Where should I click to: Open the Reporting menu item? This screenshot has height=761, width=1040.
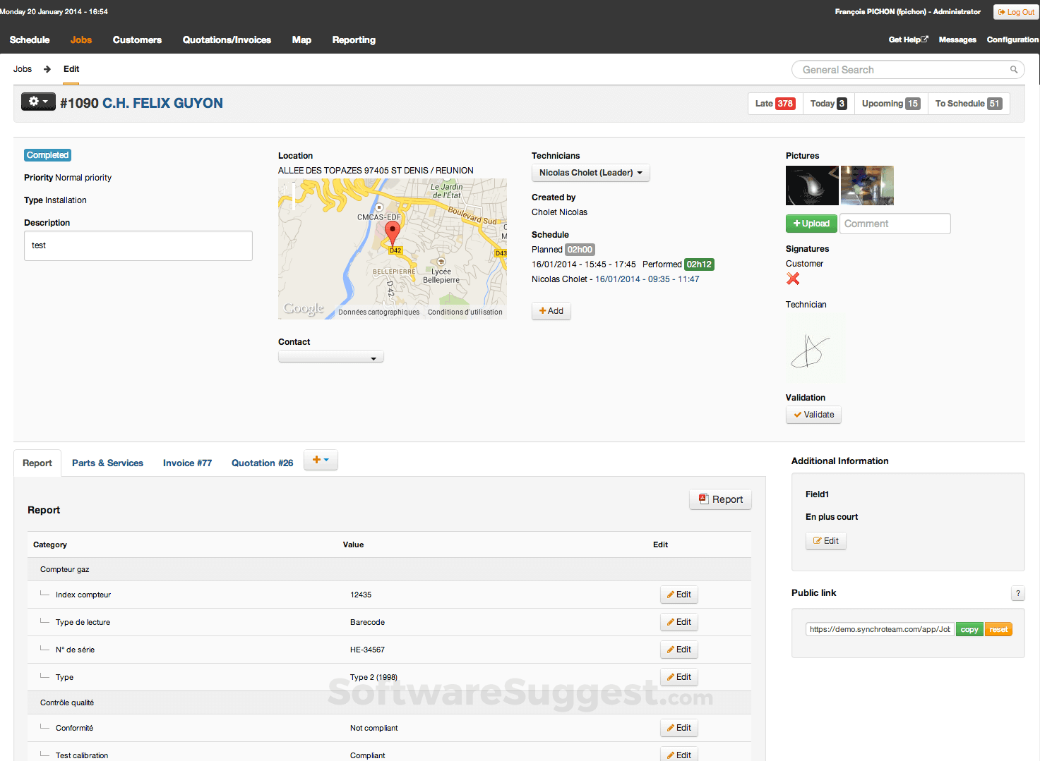pyautogui.click(x=354, y=40)
